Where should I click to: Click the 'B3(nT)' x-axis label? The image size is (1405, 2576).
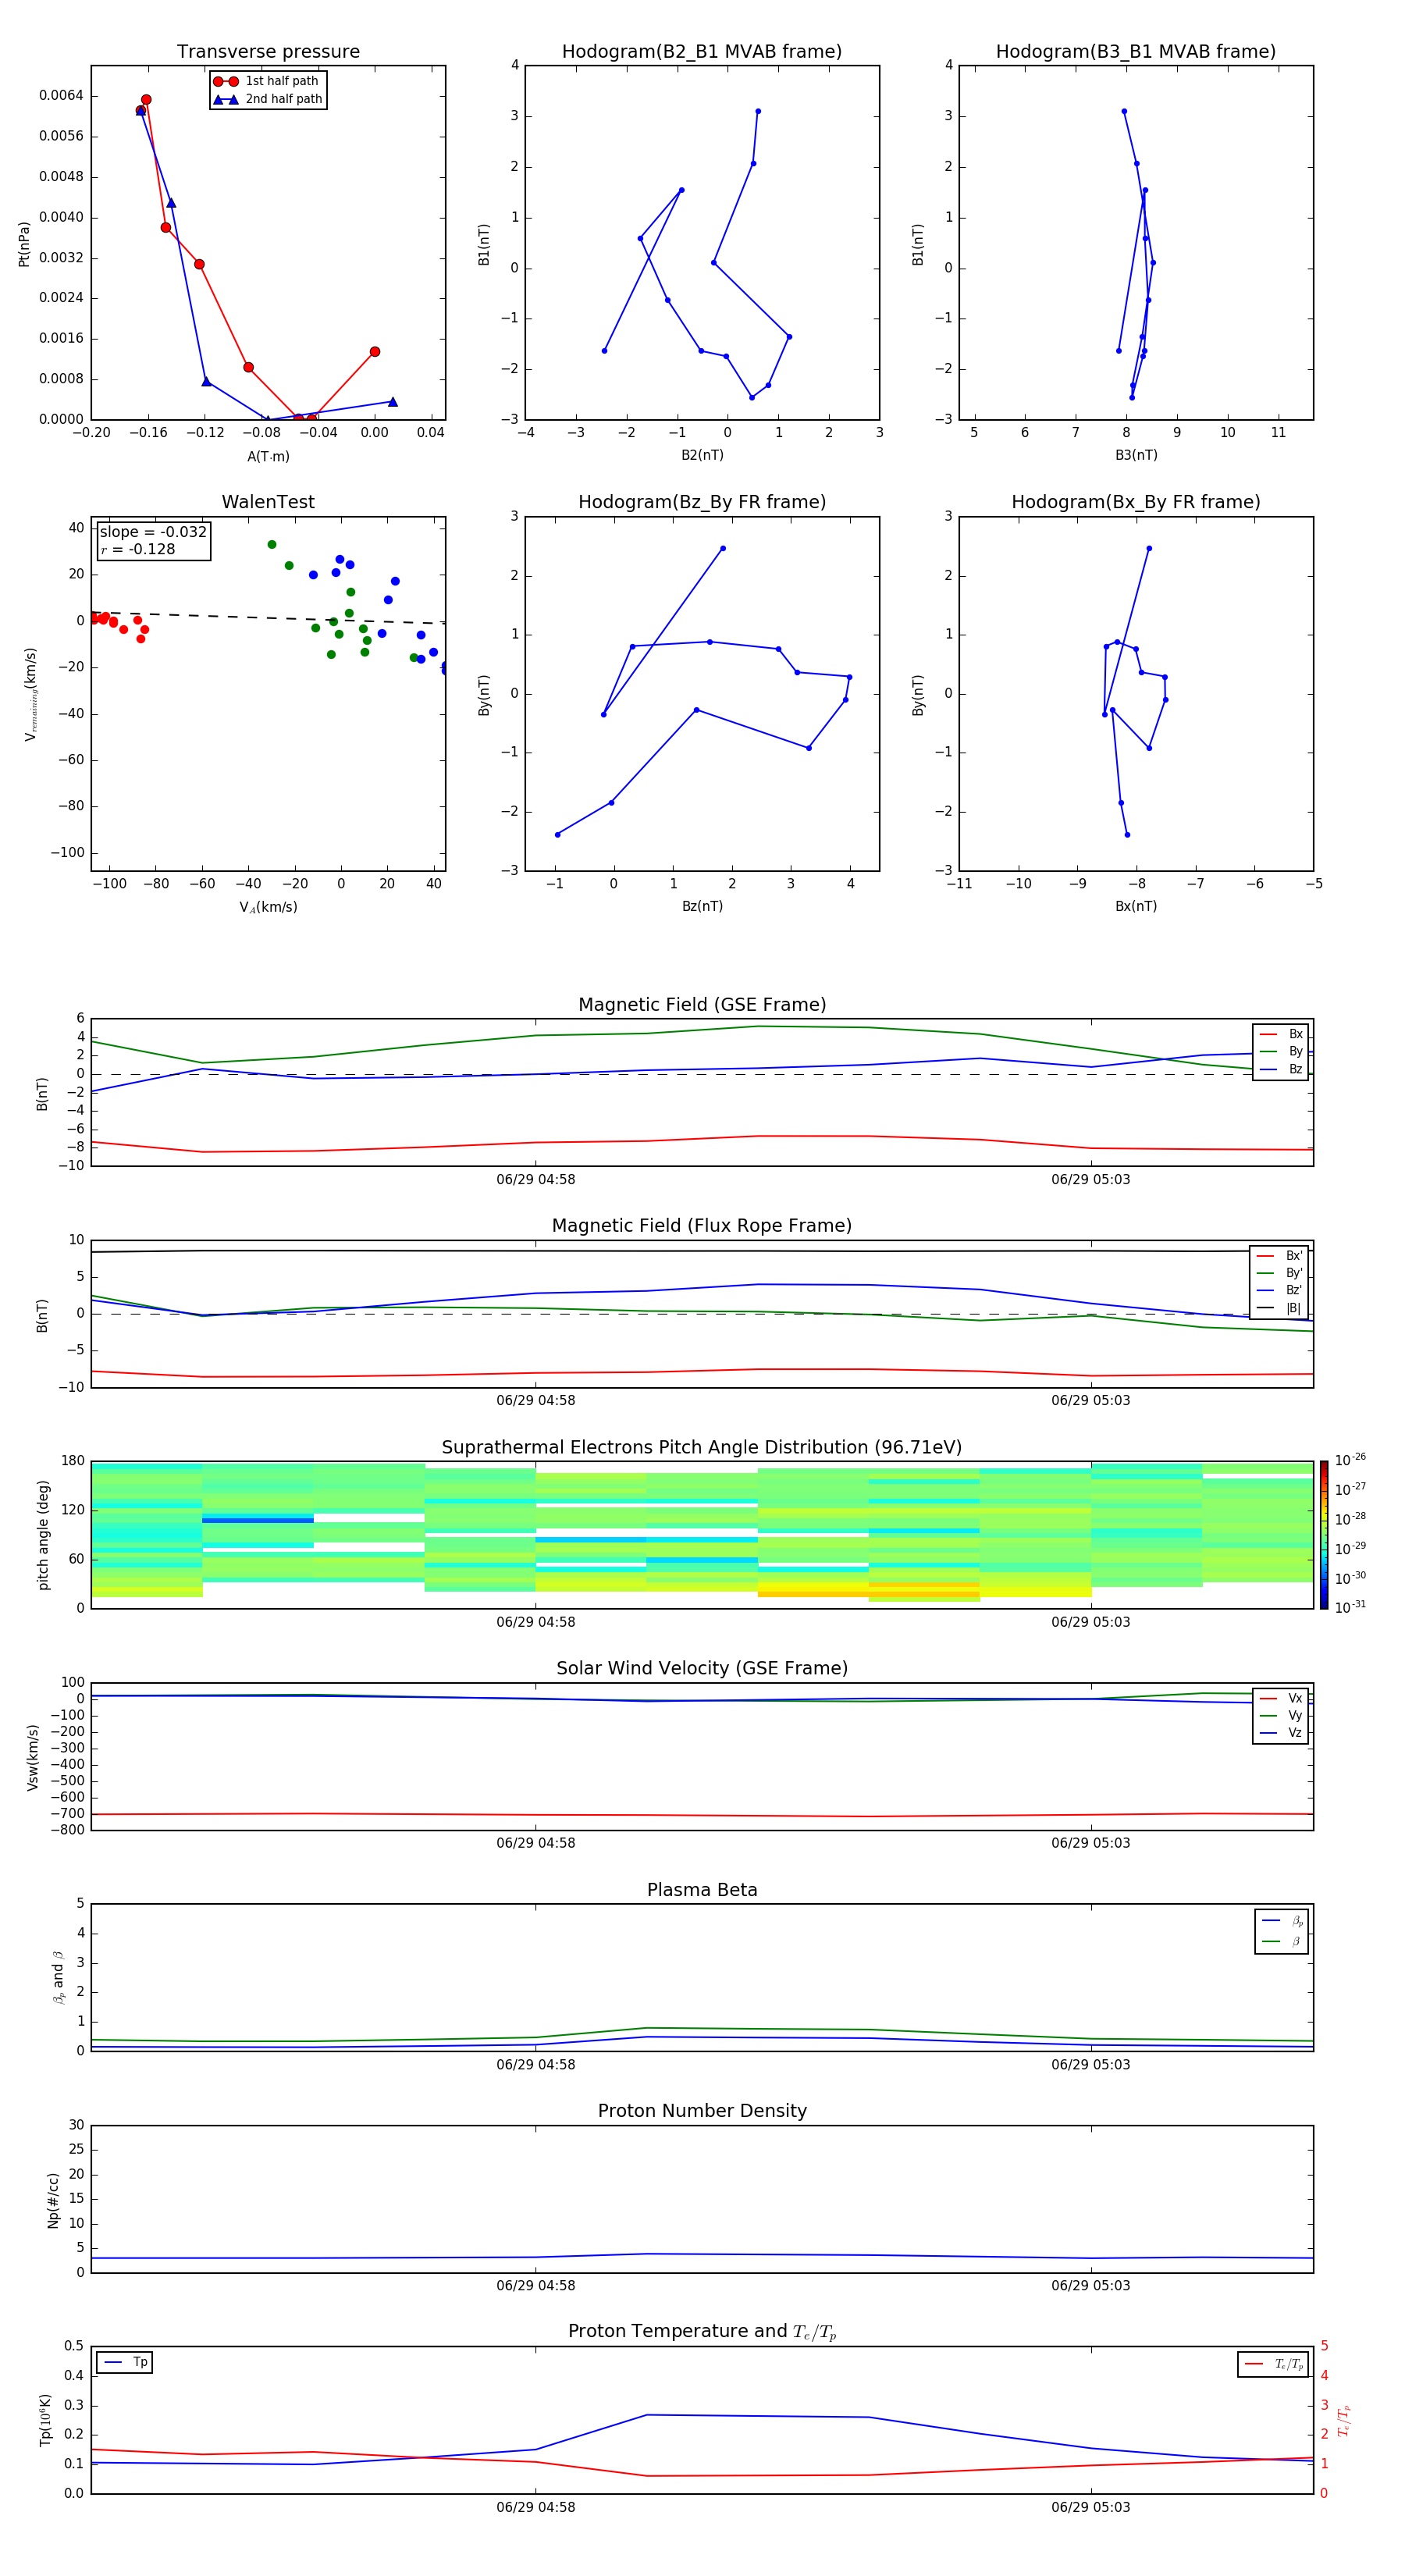1136,455
